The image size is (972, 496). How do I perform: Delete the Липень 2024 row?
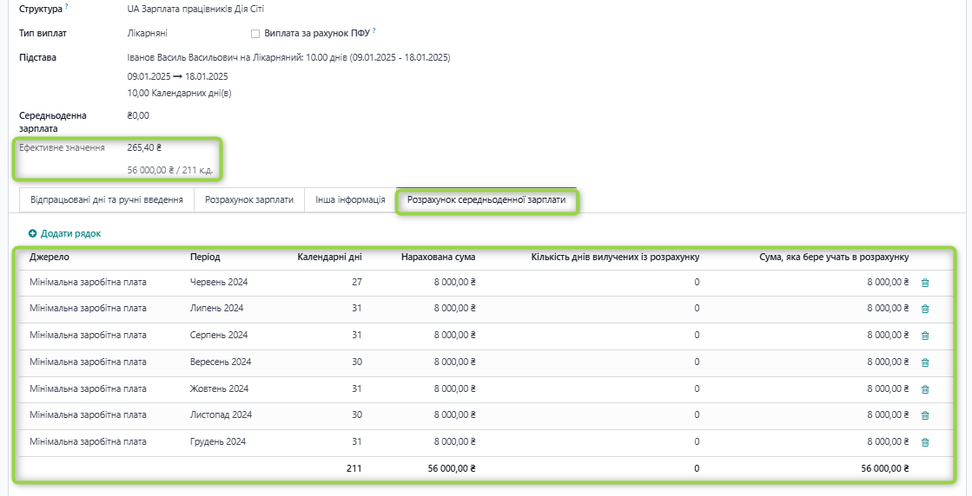(x=924, y=309)
